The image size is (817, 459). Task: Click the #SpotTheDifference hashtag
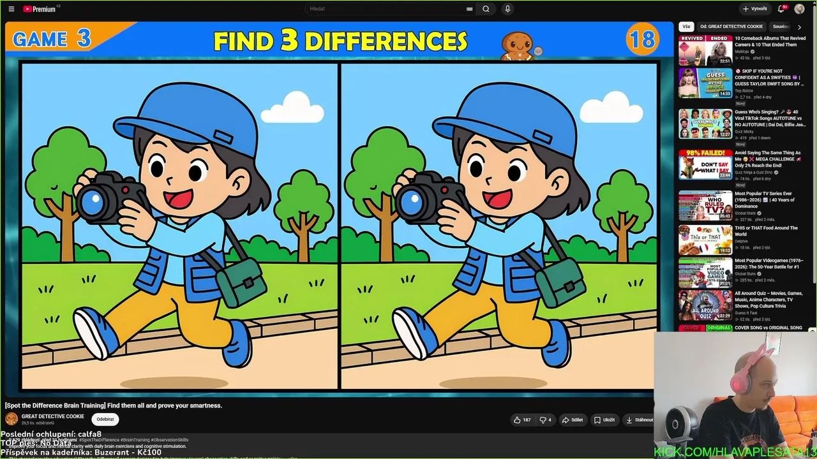pos(99,440)
